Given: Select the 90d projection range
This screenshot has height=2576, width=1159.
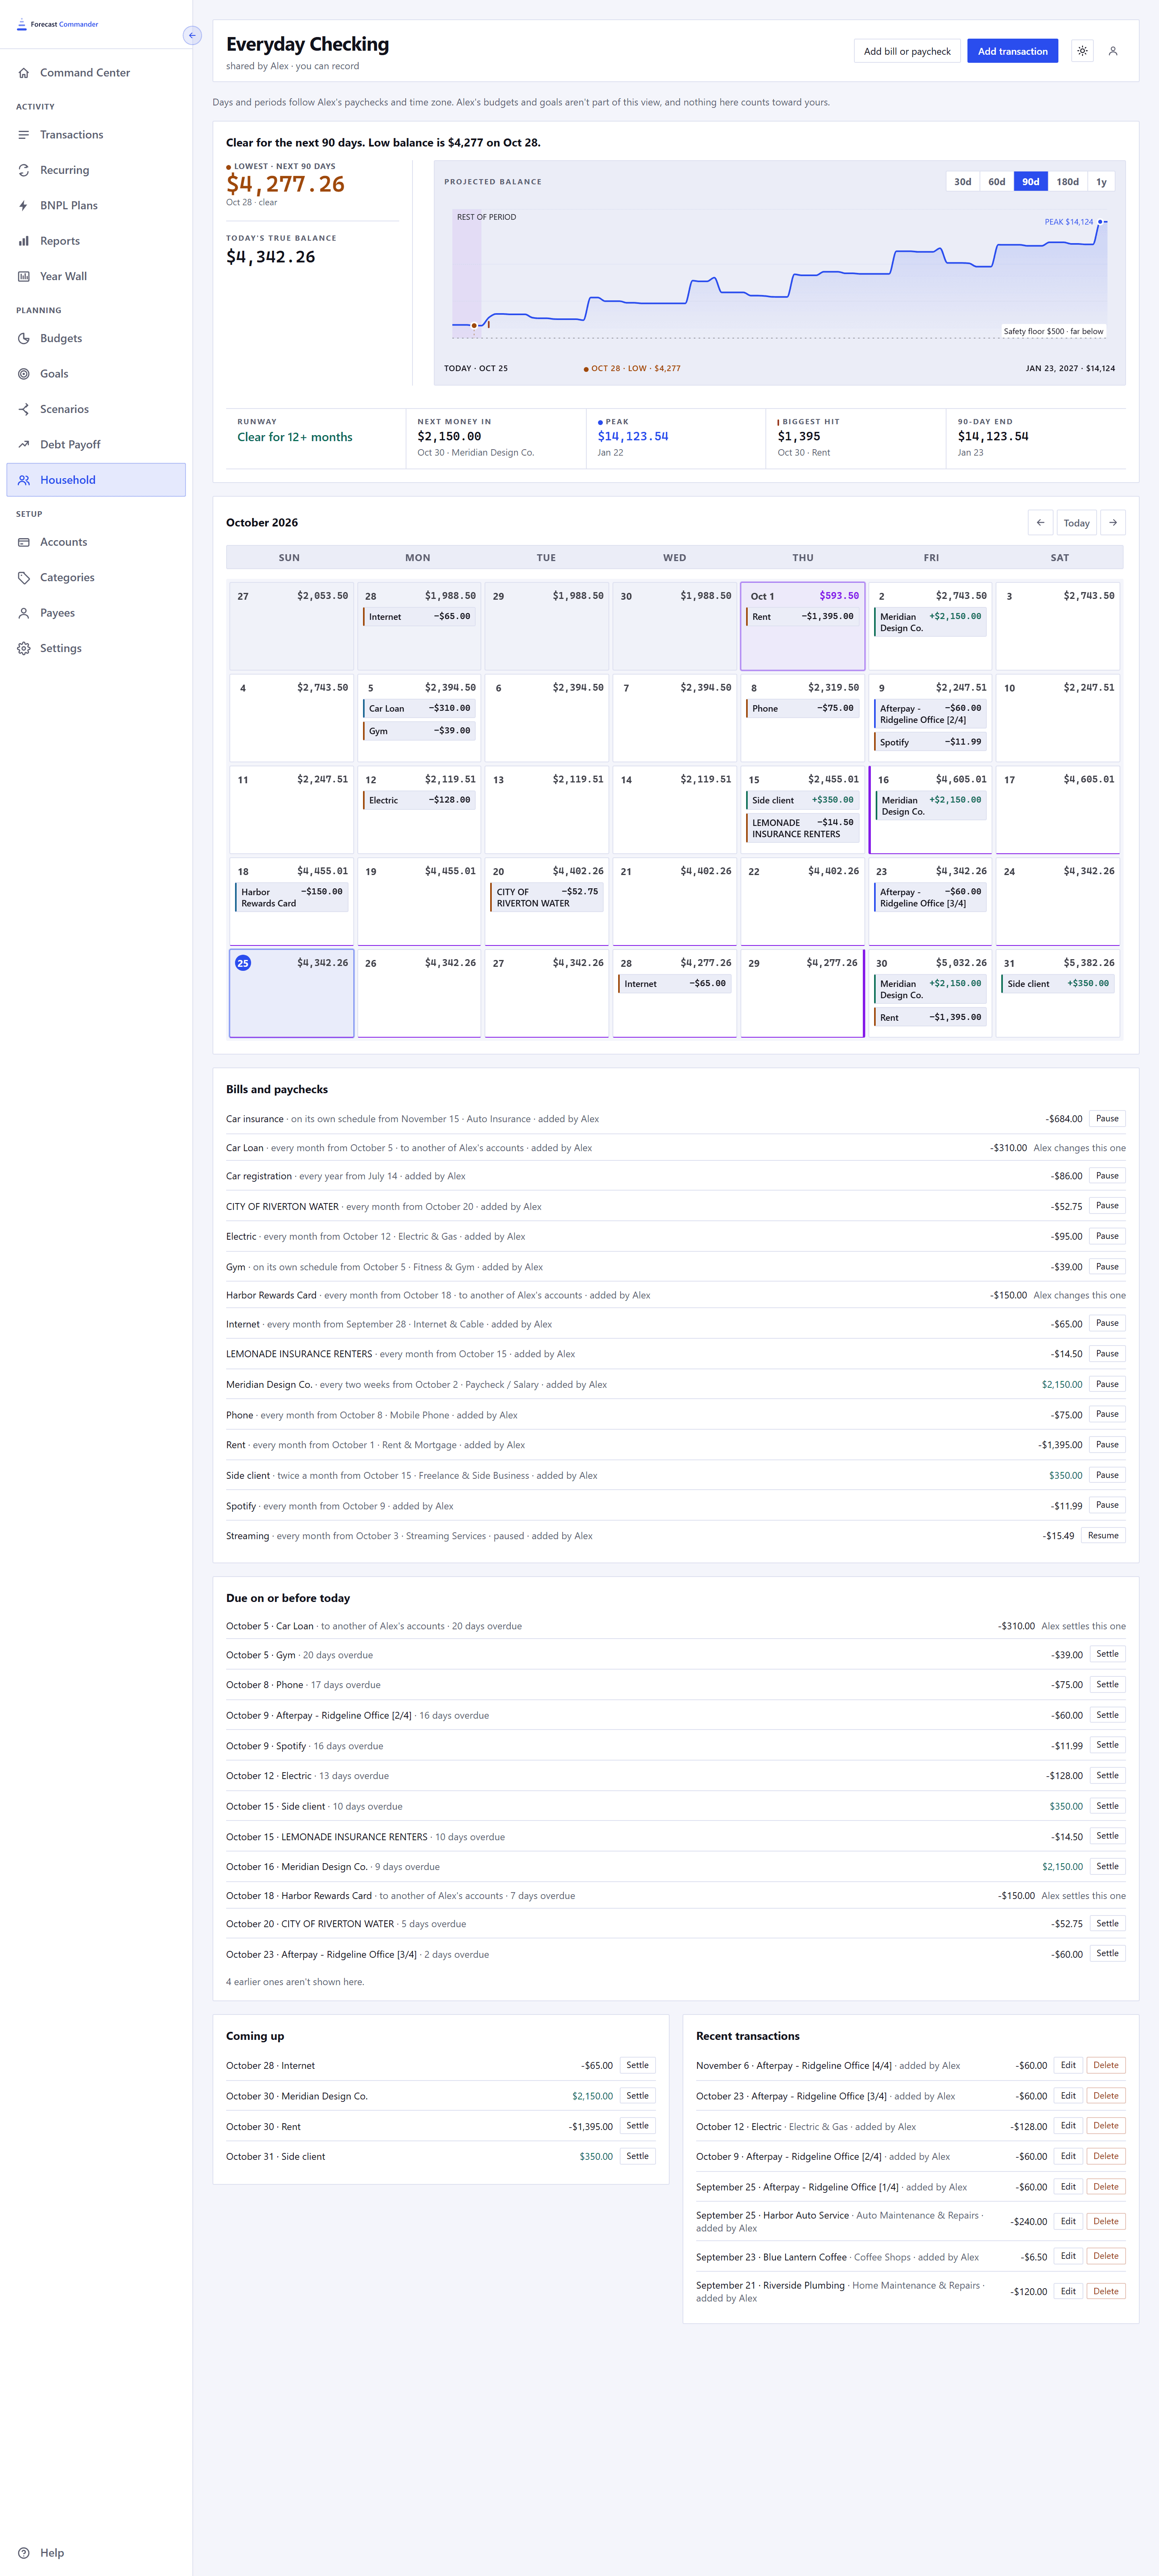Looking at the screenshot, I should (x=1031, y=181).
